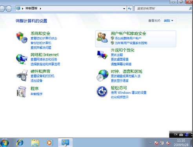Click the Action Center flag tray icon

click(156, 143)
